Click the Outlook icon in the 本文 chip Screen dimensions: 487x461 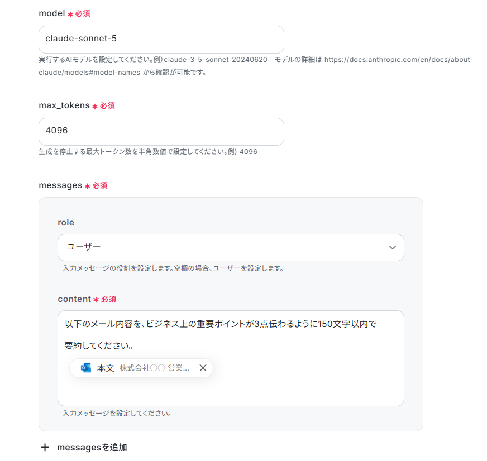86,368
